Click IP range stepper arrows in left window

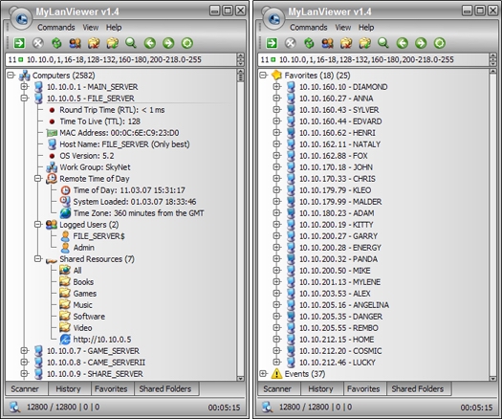(240, 59)
